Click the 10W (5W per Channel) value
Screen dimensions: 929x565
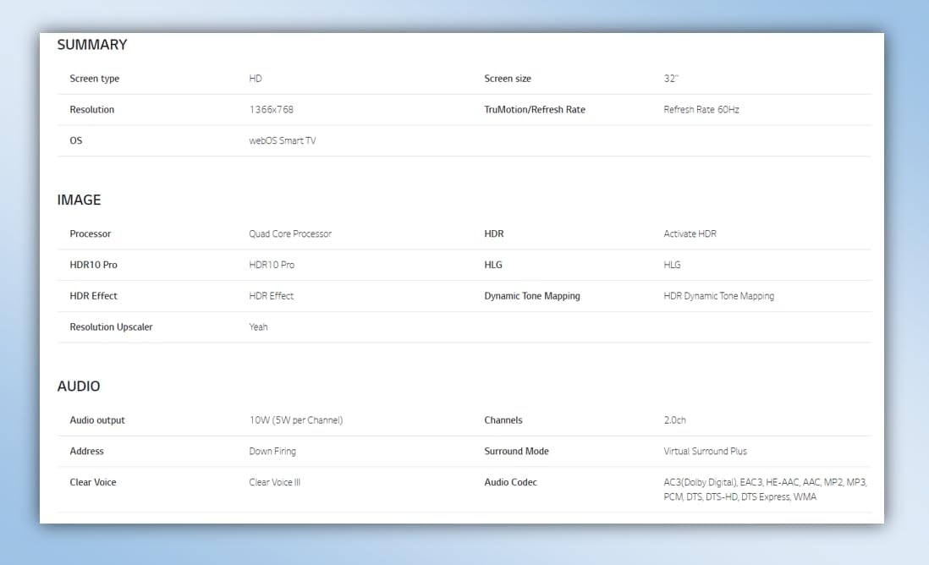[x=295, y=420]
